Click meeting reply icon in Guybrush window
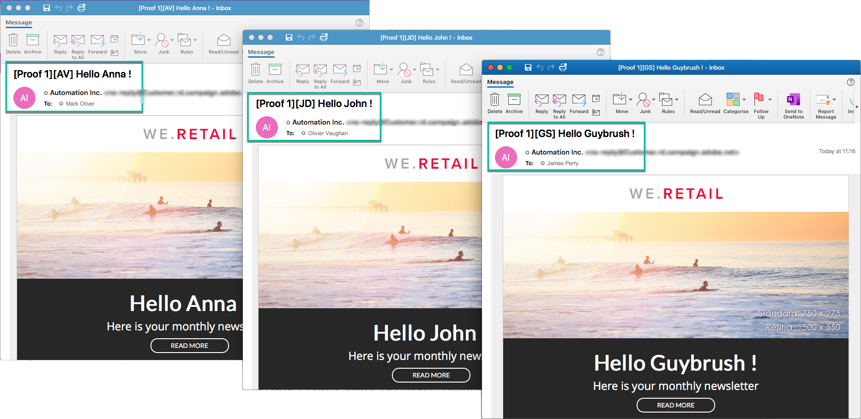Viewport: 861px width, 419px height. 596,98
